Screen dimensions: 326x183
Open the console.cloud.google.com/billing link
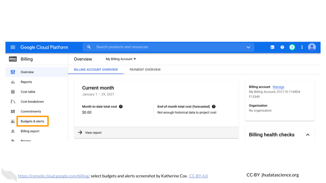[x=54, y=176]
